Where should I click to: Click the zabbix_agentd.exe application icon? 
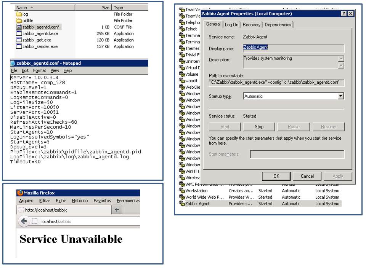pyautogui.click(x=19, y=33)
